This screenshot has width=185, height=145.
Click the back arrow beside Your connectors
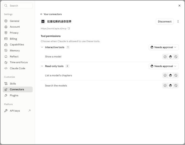click(41, 14)
